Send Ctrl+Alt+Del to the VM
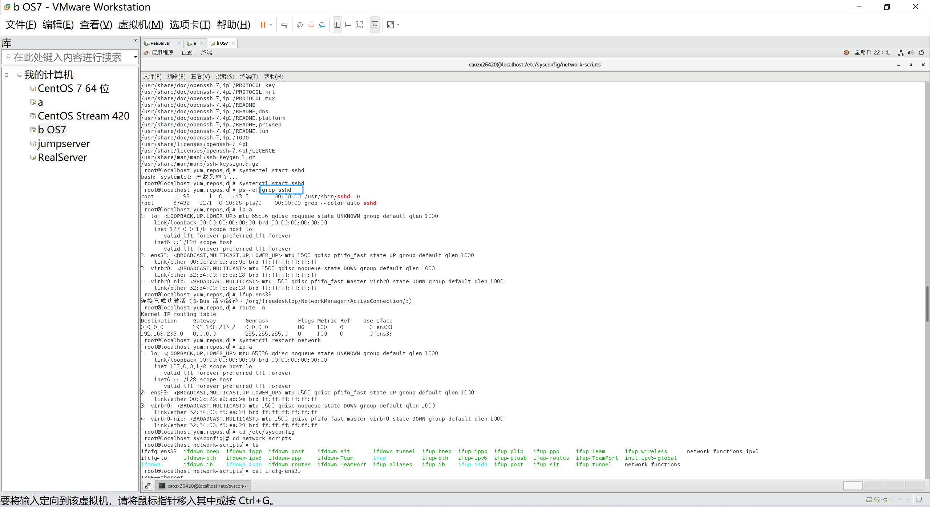 284,25
